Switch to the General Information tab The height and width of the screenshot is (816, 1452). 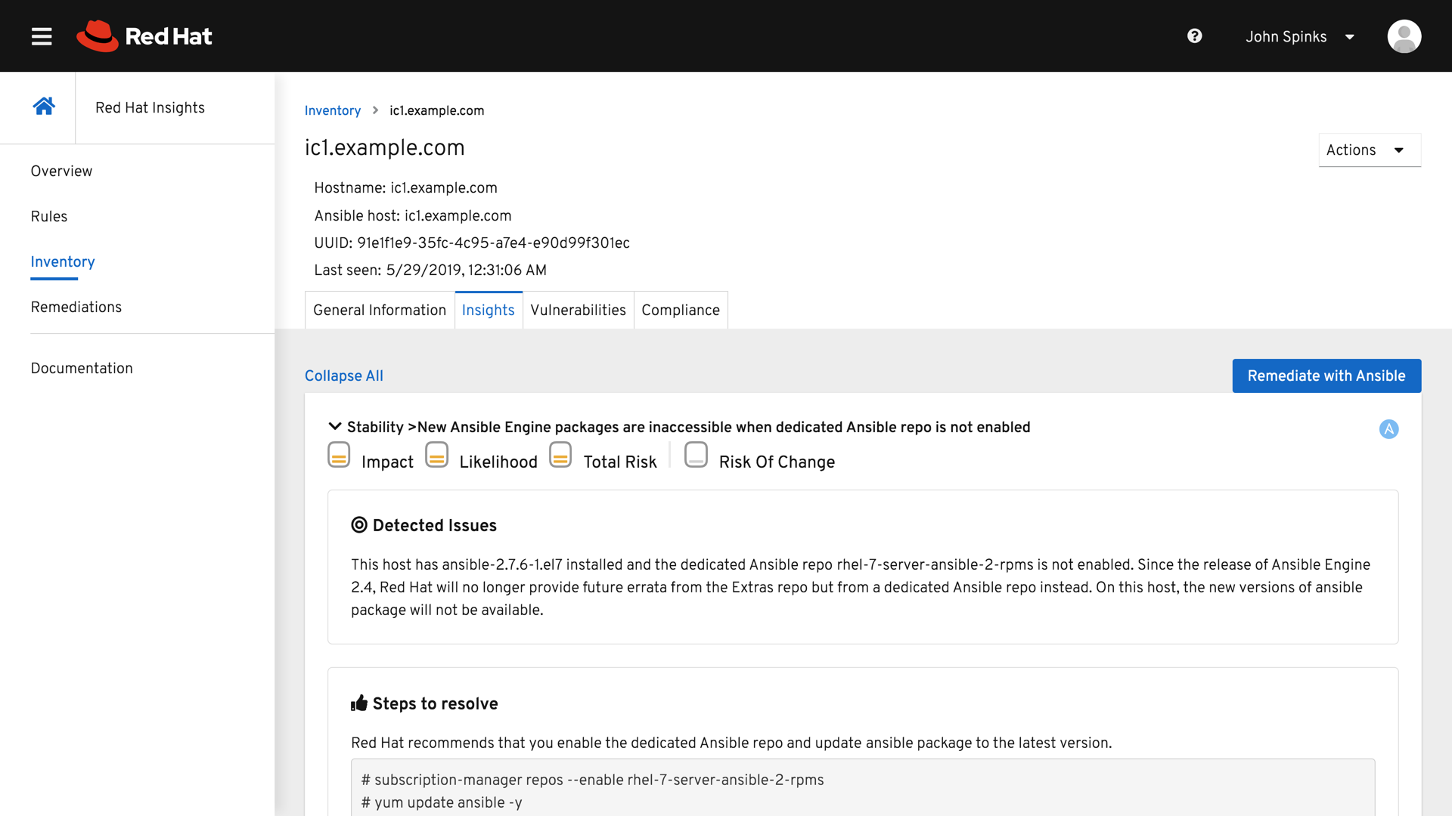380,310
